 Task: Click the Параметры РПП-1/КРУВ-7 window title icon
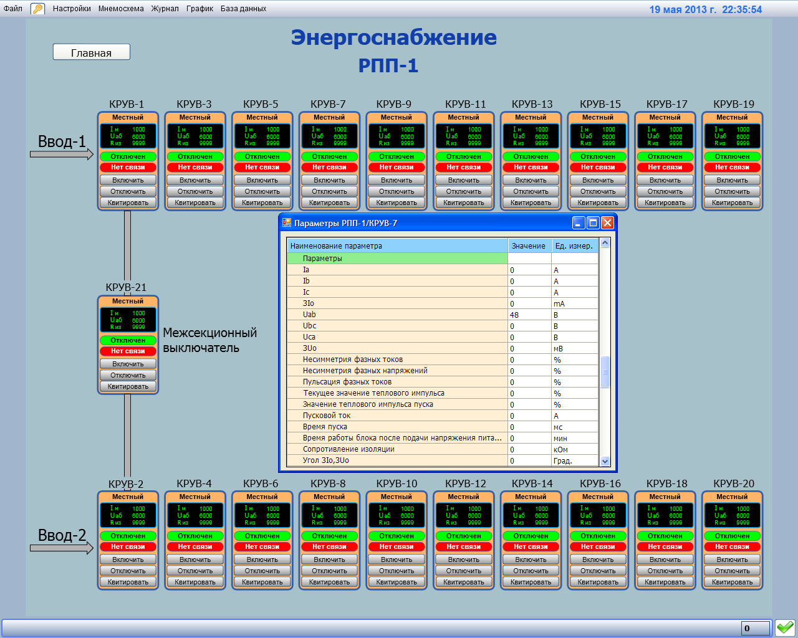click(287, 222)
